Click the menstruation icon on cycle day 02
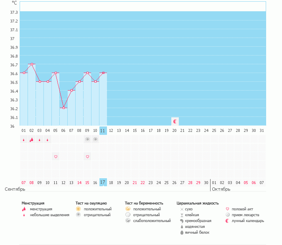The image size is (282, 245). click(x=31, y=140)
